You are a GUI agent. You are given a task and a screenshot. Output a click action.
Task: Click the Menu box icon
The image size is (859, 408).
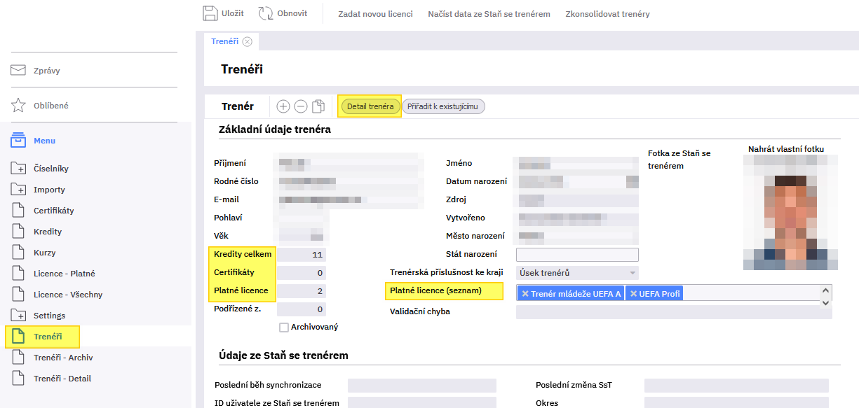pyautogui.click(x=18, y=141)
